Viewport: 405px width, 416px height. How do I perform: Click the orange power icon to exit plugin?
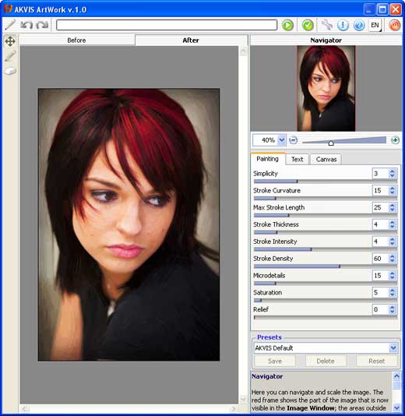pos(394,25)
